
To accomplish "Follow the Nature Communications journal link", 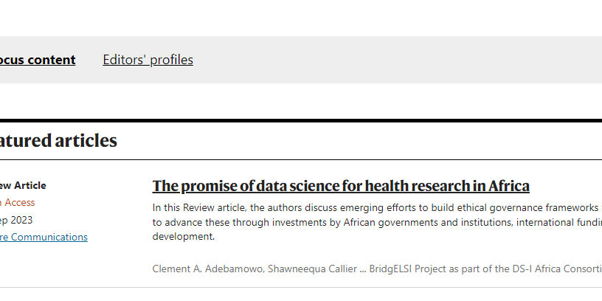I will tap(43, 237).
